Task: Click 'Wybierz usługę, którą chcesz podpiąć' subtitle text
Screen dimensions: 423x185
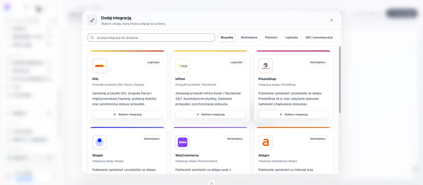Action: [133, 24]
